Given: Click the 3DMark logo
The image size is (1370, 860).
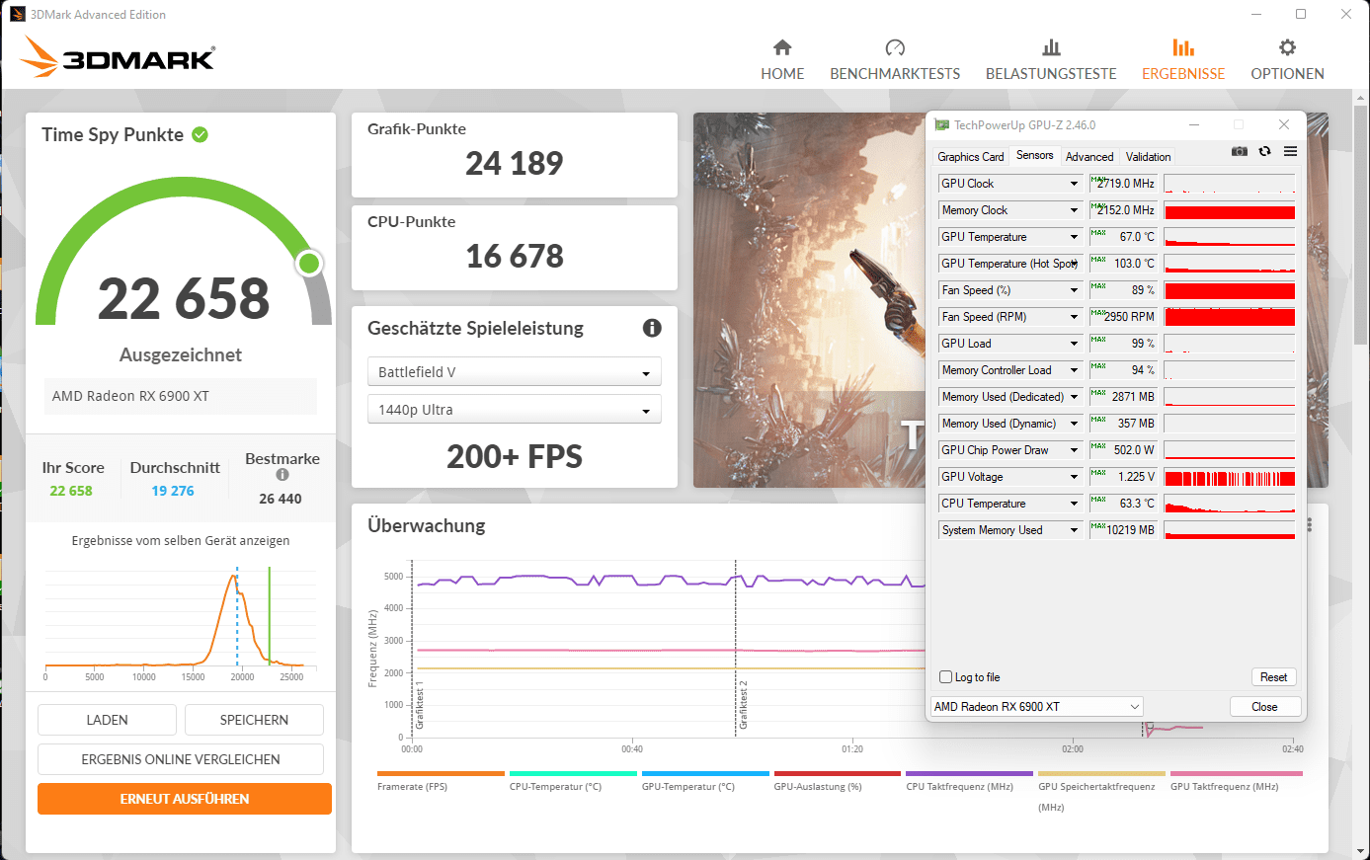Looking at the screenshot, I should point(118,57).
